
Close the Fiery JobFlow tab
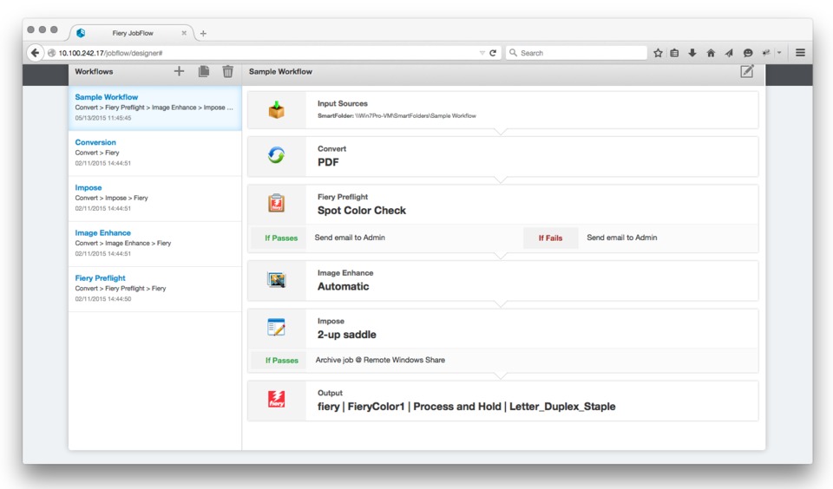point(184,33)
